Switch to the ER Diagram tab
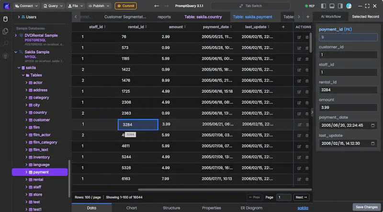383x212 pixels. pyautogui.click(x=251, y=208)
